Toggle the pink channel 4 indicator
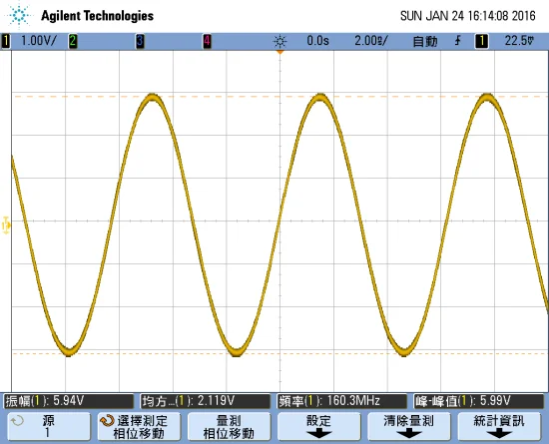Image resolution: width=549 pixels, height=444 pixels. (x=207, y=41)
